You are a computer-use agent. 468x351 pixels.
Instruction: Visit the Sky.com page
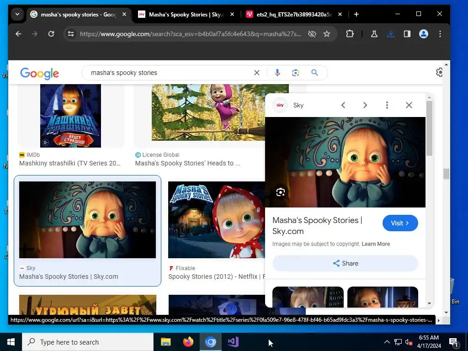pos(400,223)
